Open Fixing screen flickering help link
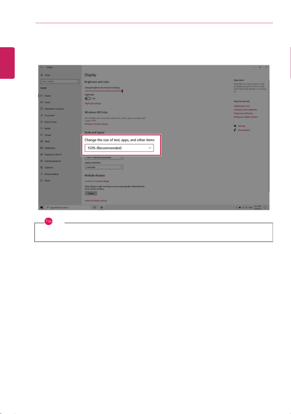Image resolution: width=291 pixels, height=414 pixels. tap(243, 114)
